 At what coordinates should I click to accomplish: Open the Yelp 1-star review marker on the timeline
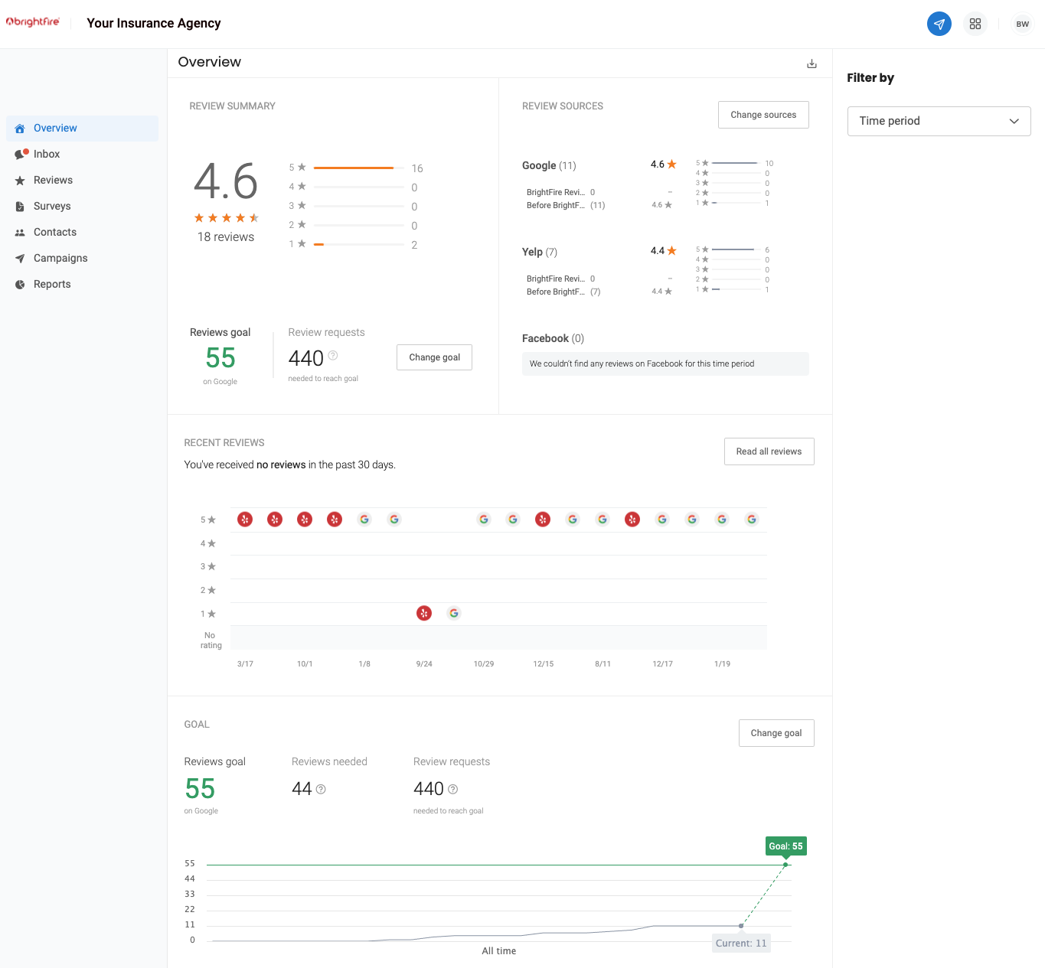(x=424, y=613)
